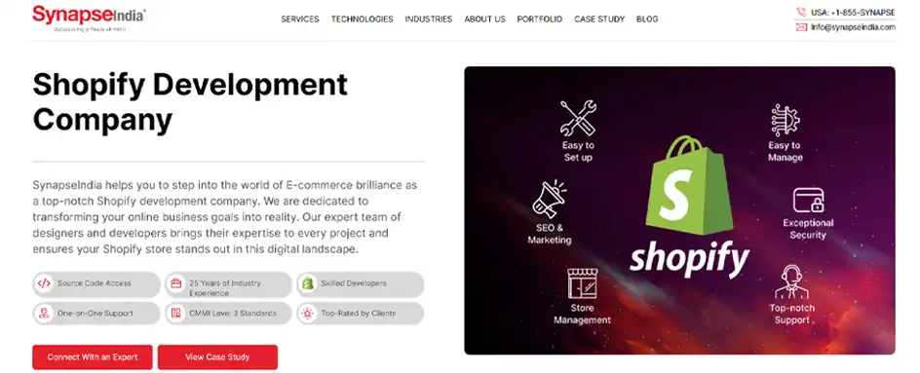Click the SynapseIndia logo
This screenshot has height=373, width=920.
click(x=89, y=18)
